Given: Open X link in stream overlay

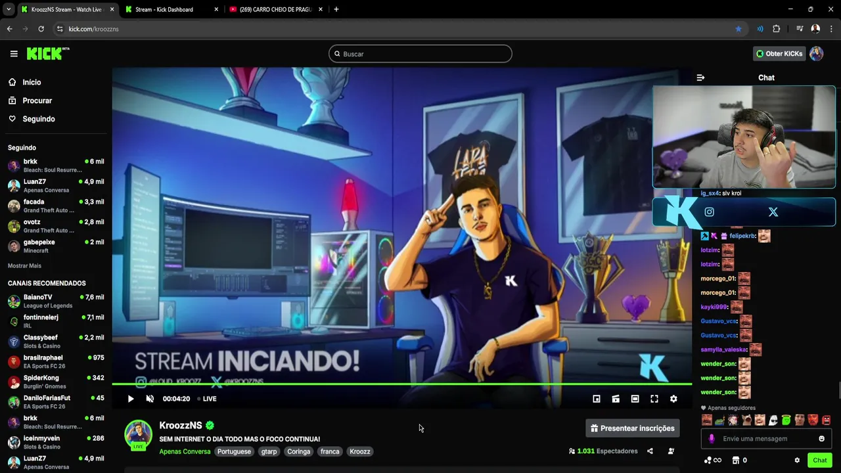Looking at the screenshot, I should pyautogui.click(x=773, y=212).
